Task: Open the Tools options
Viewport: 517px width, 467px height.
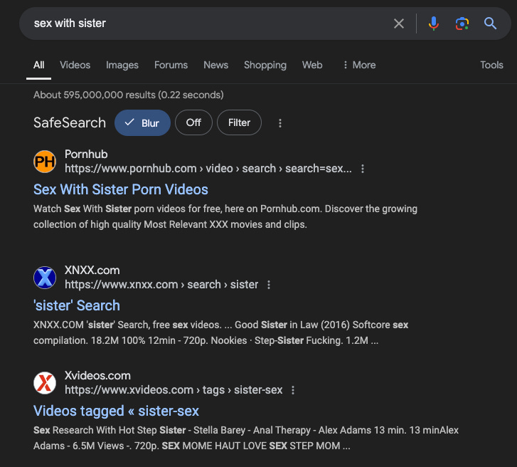Action: coord(491,65)
